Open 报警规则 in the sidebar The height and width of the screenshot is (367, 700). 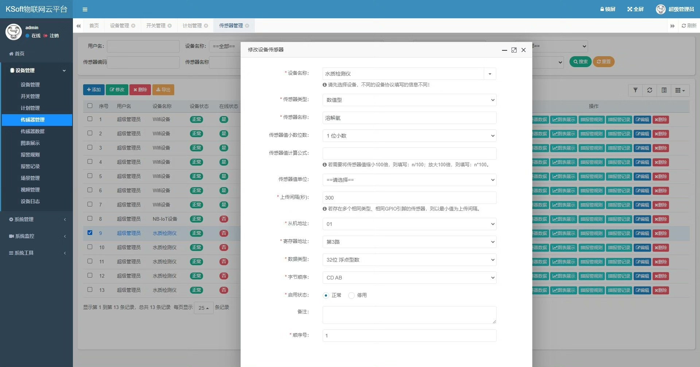30,155
